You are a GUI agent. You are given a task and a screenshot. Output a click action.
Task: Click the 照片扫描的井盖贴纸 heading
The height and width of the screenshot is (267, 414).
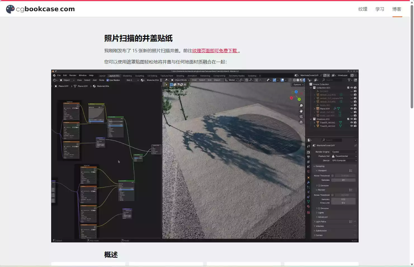tap(138, 38)
